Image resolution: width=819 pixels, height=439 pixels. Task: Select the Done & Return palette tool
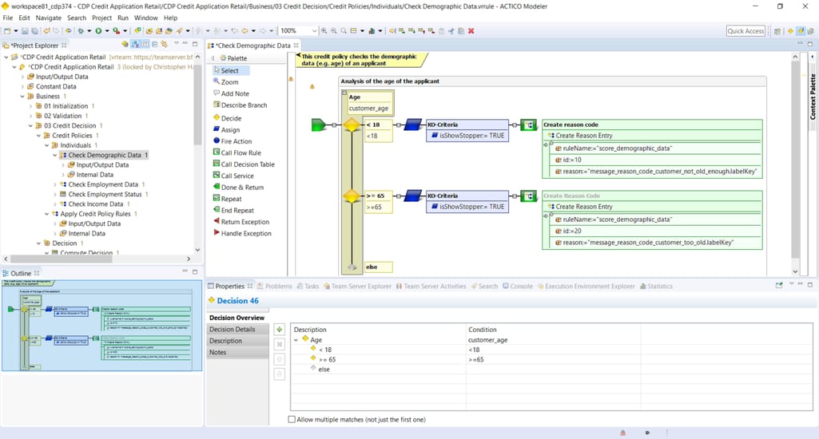tap(238, 187)
